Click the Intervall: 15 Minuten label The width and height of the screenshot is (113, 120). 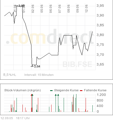(x=39, y=75)
